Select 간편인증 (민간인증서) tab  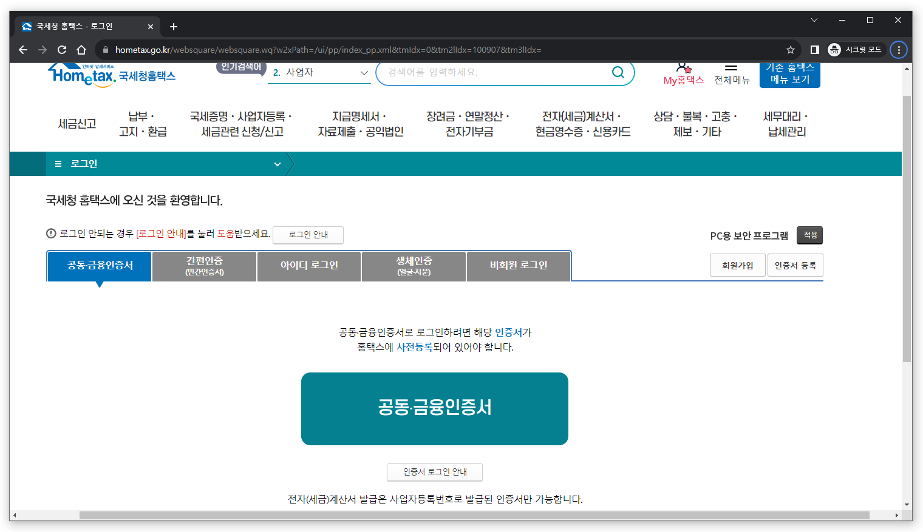205,266
